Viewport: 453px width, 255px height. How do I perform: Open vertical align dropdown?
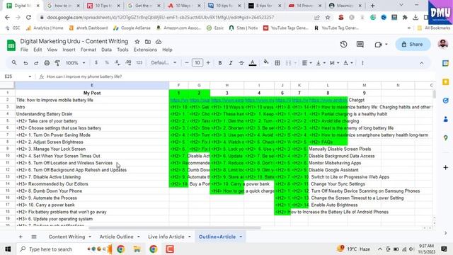coord(321,63)
